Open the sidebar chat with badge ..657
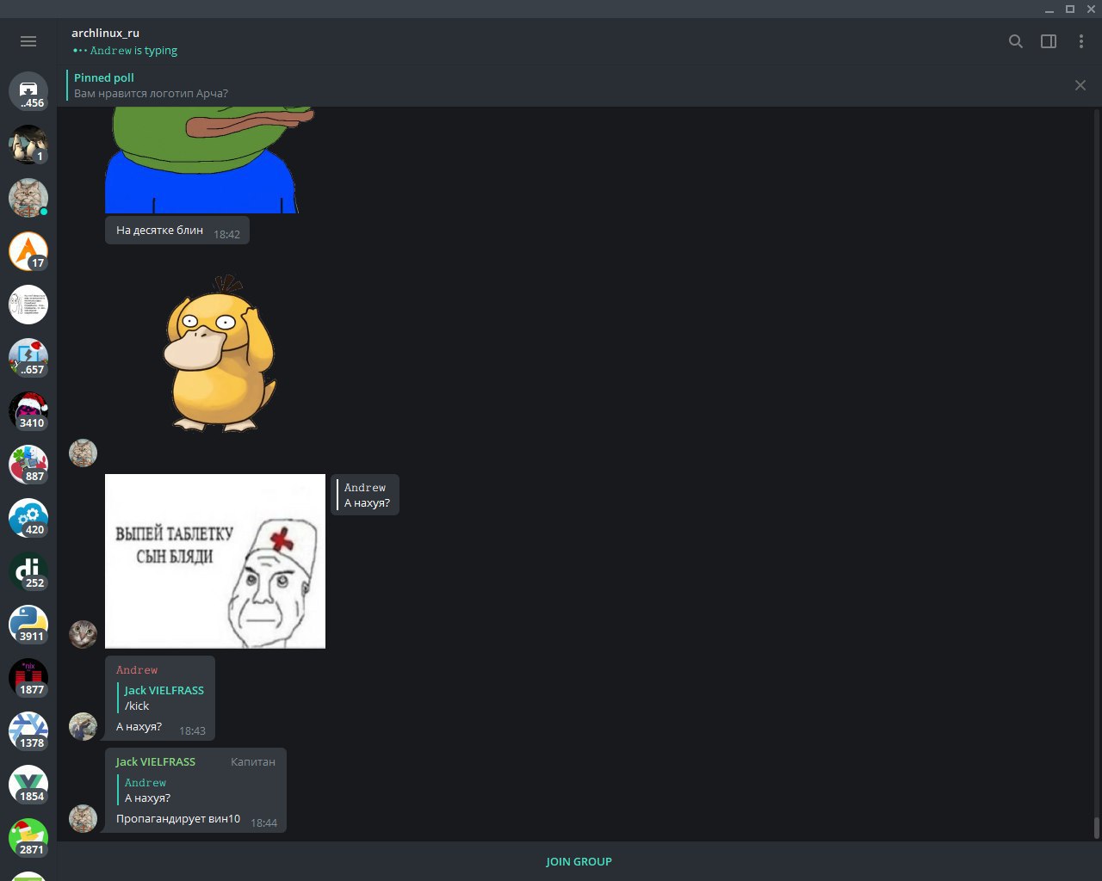The image size is (1102, 881). point(28,358)
